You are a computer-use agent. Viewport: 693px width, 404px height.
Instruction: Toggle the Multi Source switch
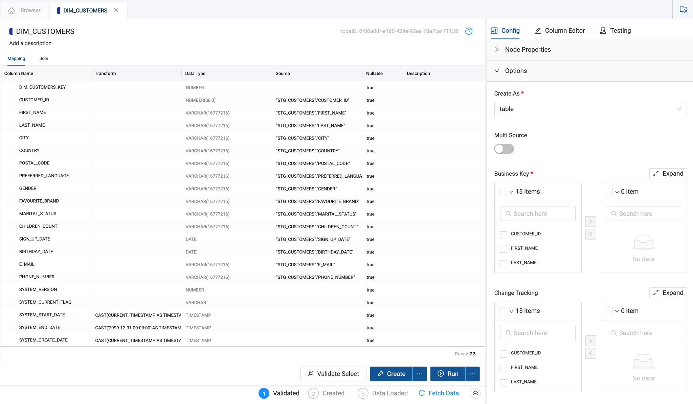[504, 149]
